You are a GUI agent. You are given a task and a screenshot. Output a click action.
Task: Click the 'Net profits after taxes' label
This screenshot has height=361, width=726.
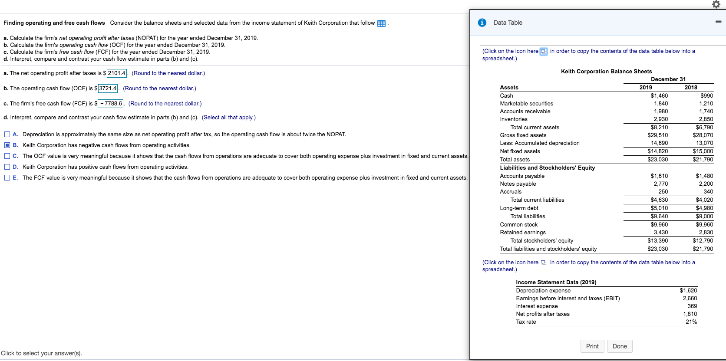click(543, 314)
